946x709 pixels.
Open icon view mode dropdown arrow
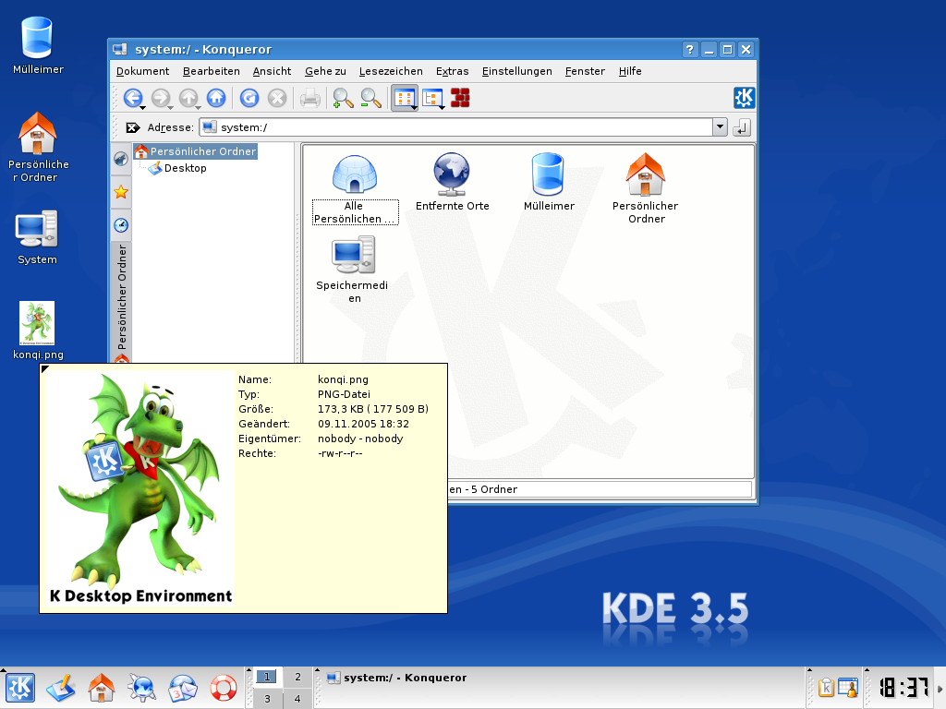[414, 108]
